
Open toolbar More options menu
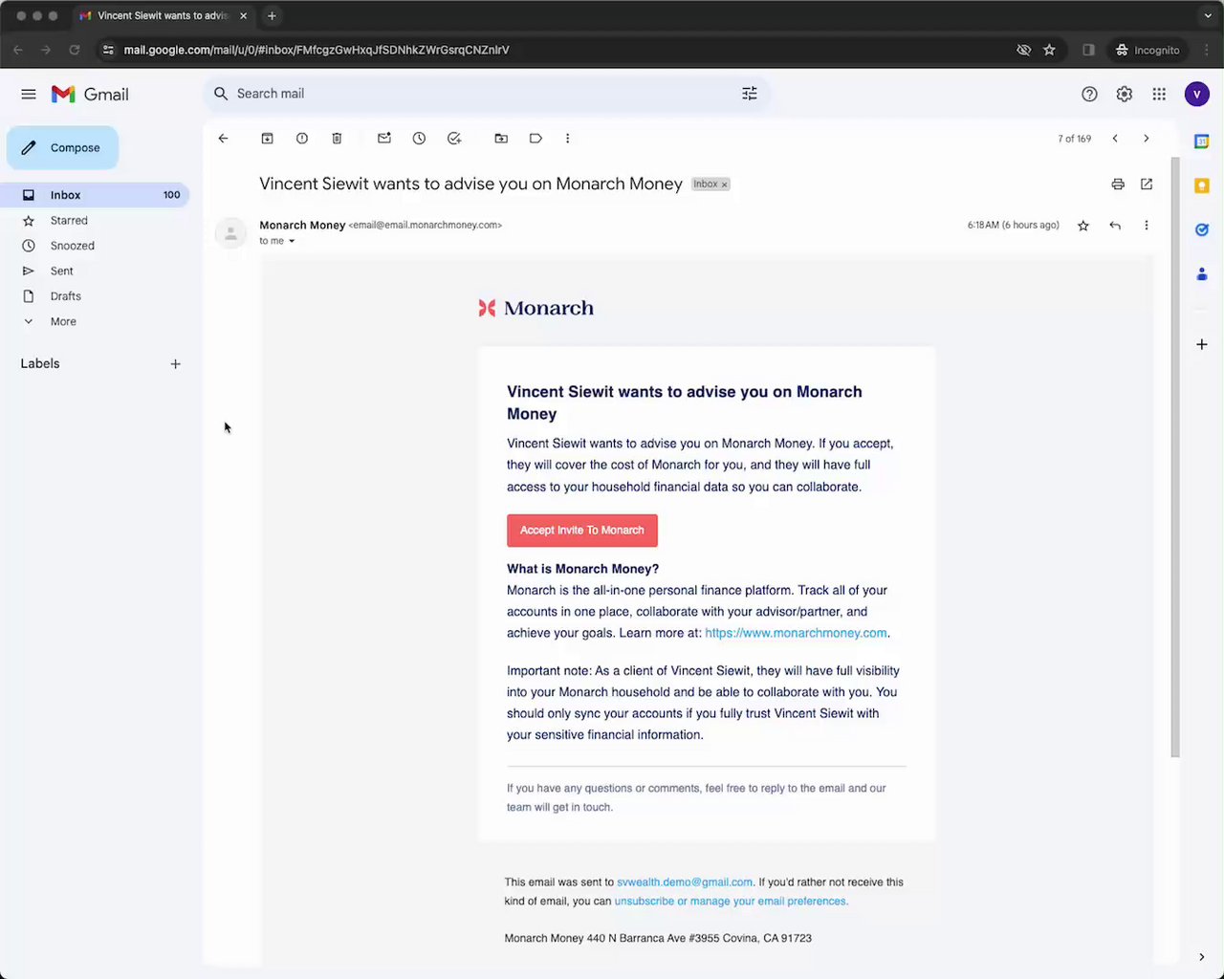coord(567,139)
